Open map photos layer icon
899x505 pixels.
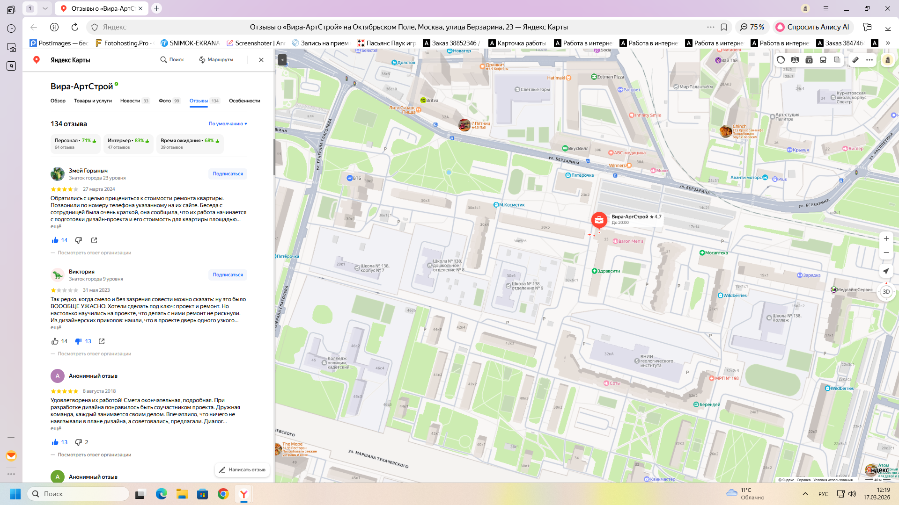tap(809, 60)
